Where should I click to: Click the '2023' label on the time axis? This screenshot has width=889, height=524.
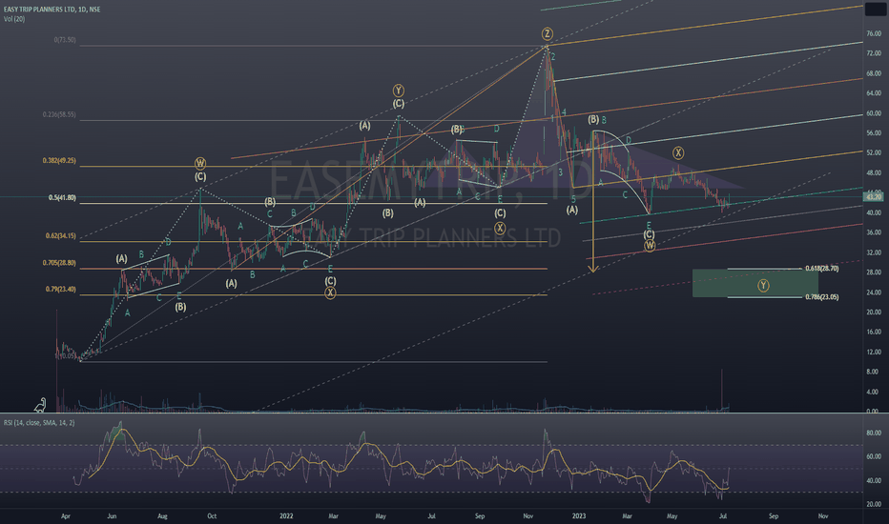[579, 516]
